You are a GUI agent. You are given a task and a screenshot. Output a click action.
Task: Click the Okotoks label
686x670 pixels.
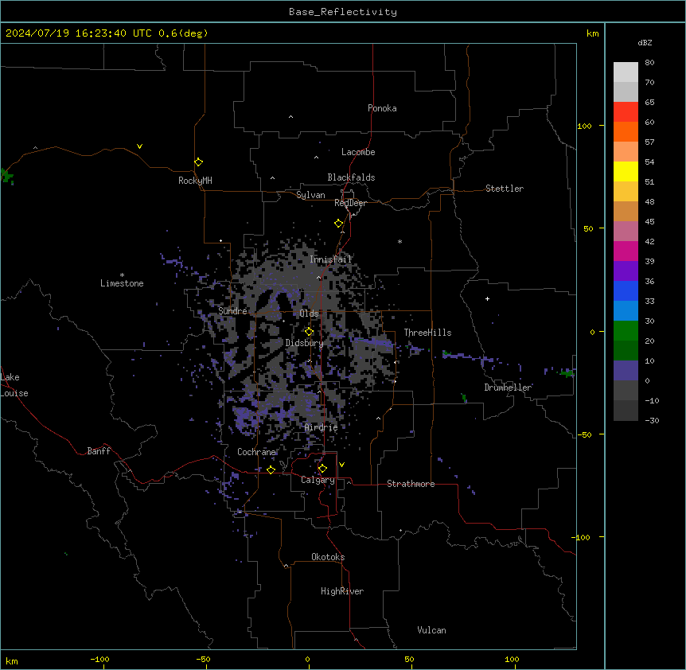click(328, 557)
